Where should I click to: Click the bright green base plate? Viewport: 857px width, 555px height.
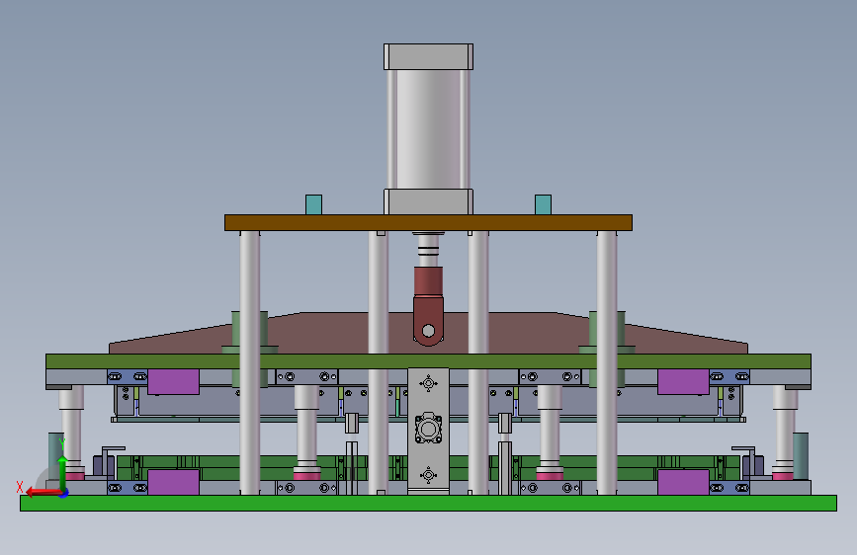(429, 503)
